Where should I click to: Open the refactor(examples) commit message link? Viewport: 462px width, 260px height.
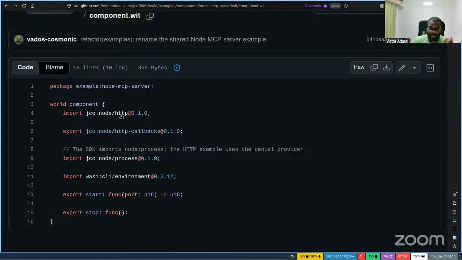(173, 39)
